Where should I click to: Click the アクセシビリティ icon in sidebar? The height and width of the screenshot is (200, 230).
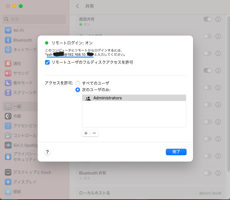coord(8,126)
